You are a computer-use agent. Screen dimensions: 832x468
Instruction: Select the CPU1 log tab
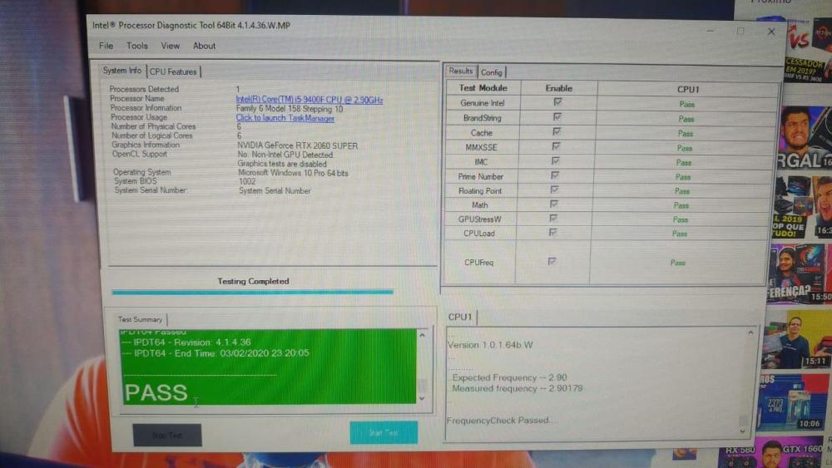pos(460,317)
